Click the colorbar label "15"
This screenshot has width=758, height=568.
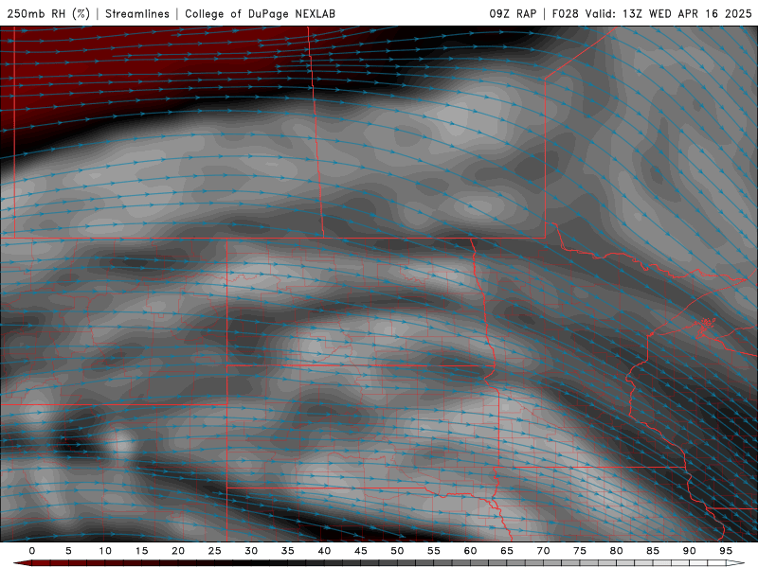[141, 551]
